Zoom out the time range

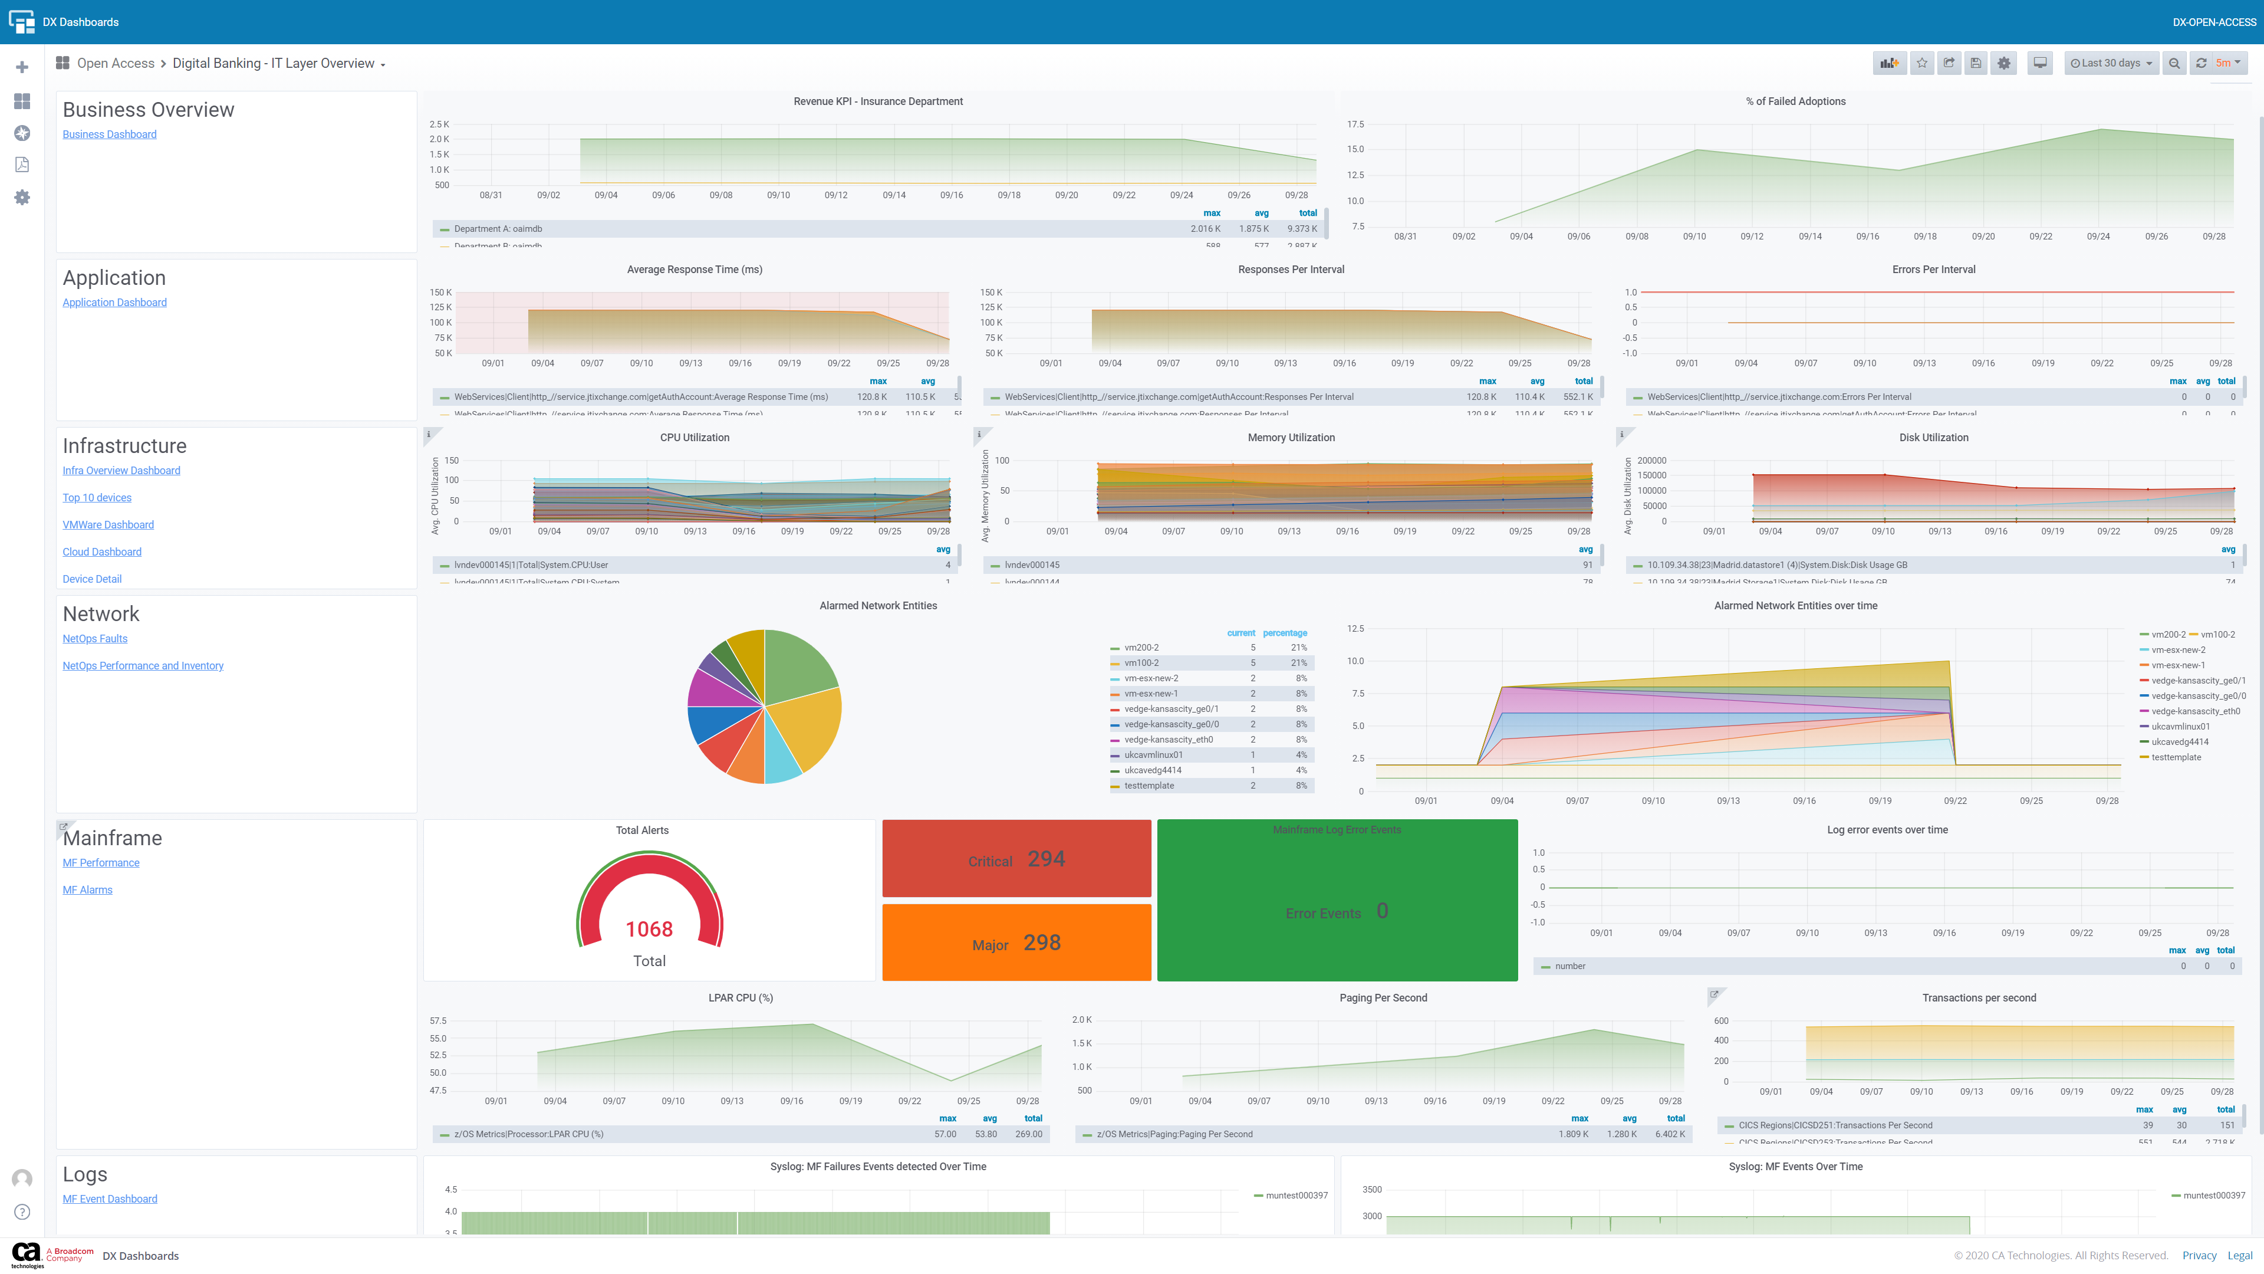(x=2174, y=63)
